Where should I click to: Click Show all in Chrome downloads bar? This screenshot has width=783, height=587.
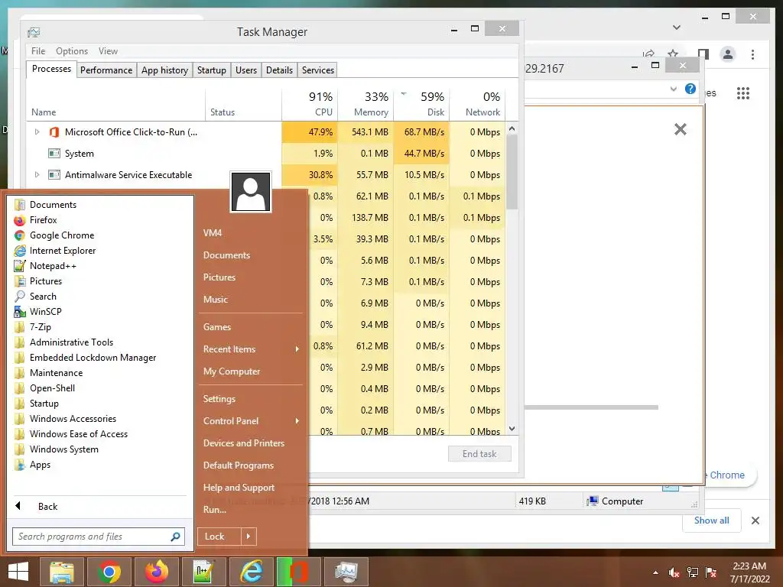tap(712, 520)
